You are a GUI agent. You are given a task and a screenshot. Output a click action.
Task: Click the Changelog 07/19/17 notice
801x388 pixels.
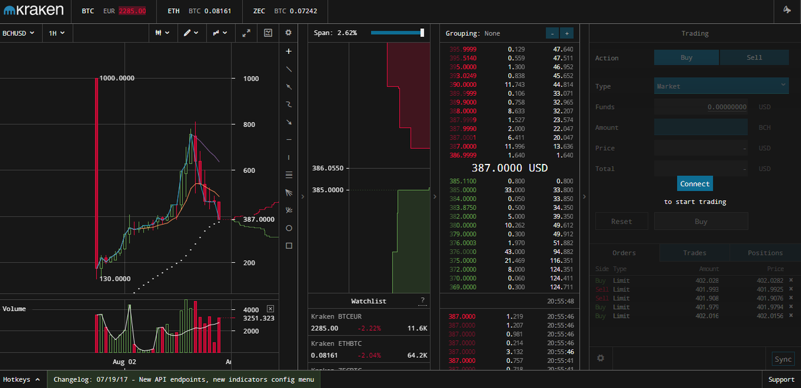(x=184, y=379)
